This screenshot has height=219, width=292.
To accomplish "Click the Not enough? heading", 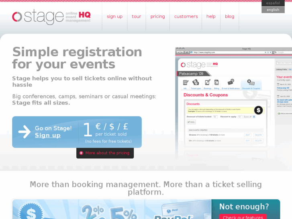I will coord(244,207).
